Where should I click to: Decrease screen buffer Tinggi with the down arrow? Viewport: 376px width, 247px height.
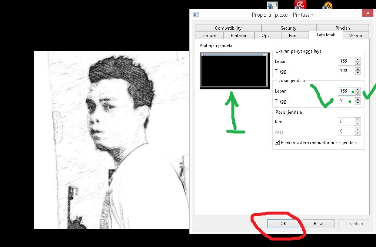[x=357, y=73]
